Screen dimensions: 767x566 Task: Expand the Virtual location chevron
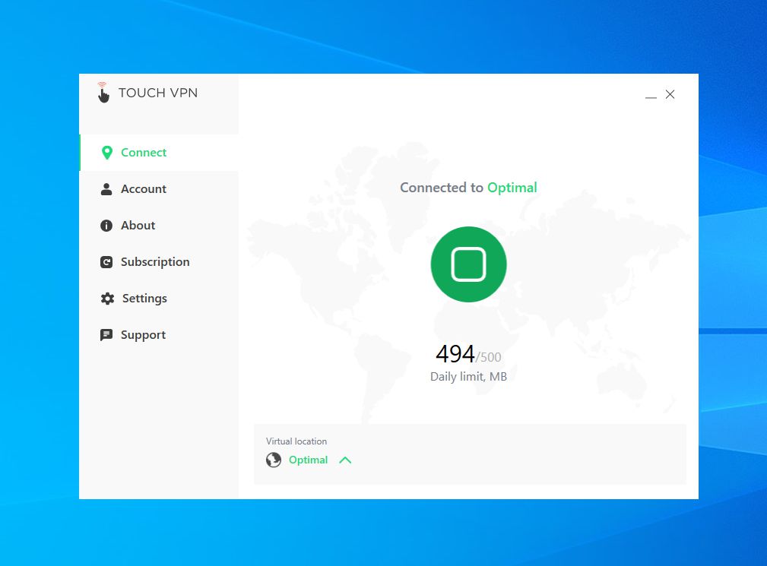coord(345,460)
